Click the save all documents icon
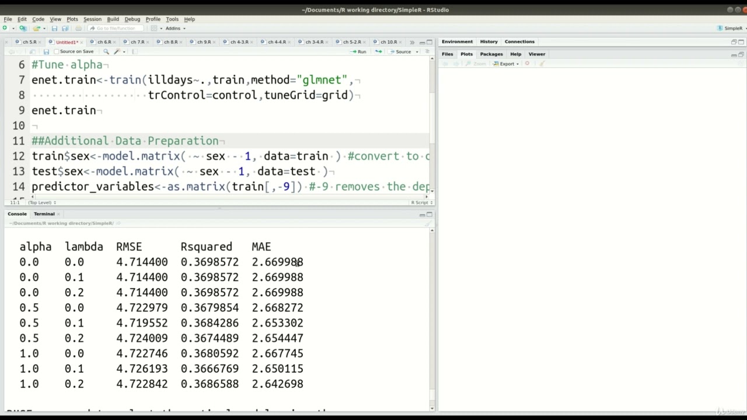747x420 pixels. tap(65, 28)
